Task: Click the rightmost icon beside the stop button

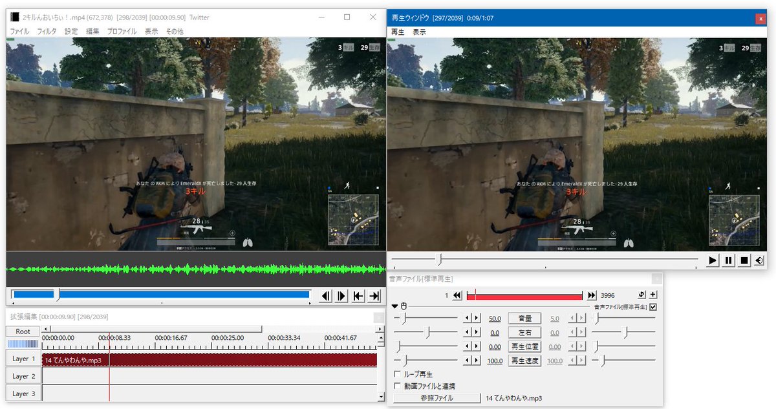Action: 759,260
